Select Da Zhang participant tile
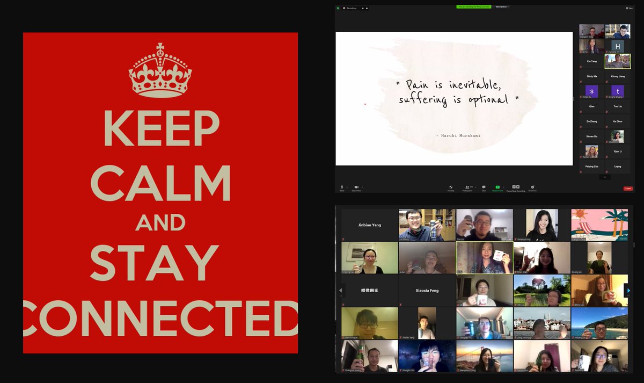Image resolution: width=644 pixels, height=383 pixels. point(591,121)
